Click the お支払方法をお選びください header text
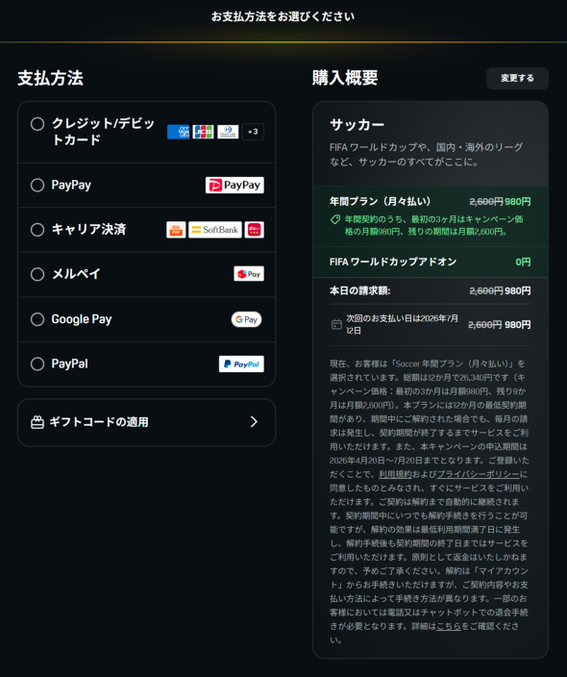 click(x=283, y=16)
